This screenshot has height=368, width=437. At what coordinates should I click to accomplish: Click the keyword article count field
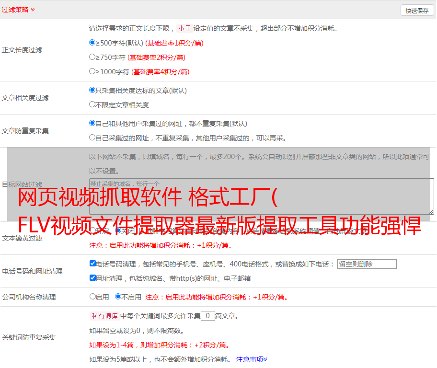coord(207,316)
